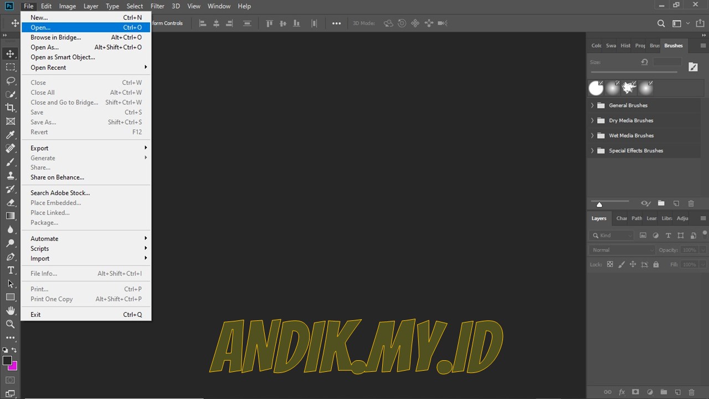The image size is (709, 399).
Task: Select the Gradient tool
Action: (x=10, y=216)
